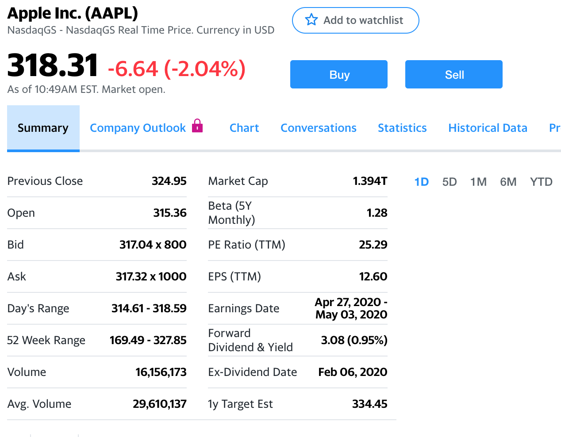This screenshot has width=561, height=437.
Task: Click the star icon next to Add to watchlist
Action: point(311,20)
